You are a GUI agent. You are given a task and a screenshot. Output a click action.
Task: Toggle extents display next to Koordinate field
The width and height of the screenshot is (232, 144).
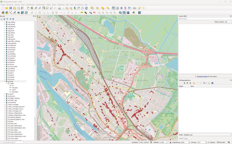coord(151,142)
